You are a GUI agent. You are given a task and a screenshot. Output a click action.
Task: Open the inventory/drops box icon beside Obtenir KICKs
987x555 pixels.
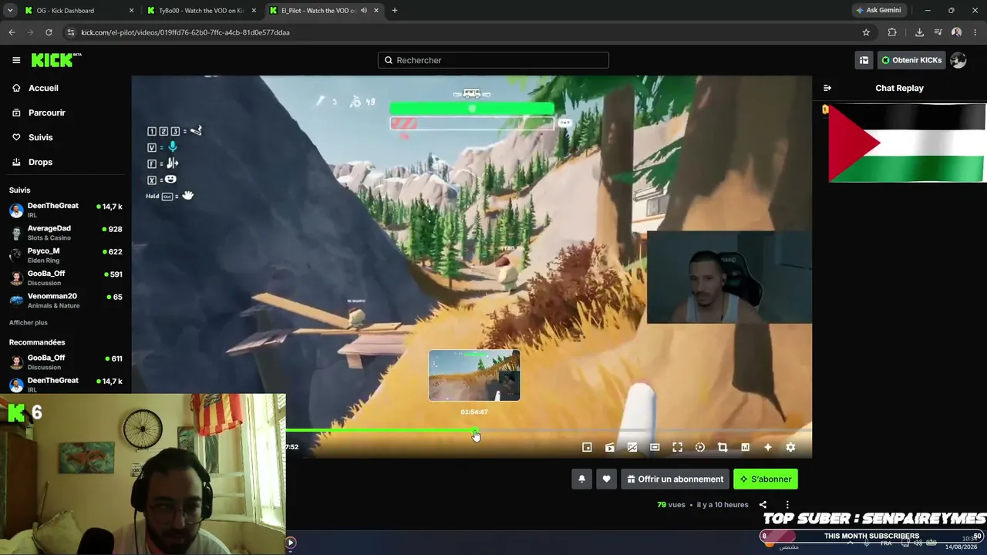click(x=864, y=60)
